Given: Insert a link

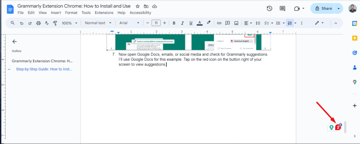Looking at the screenshot, I should [x=219, y=23].
